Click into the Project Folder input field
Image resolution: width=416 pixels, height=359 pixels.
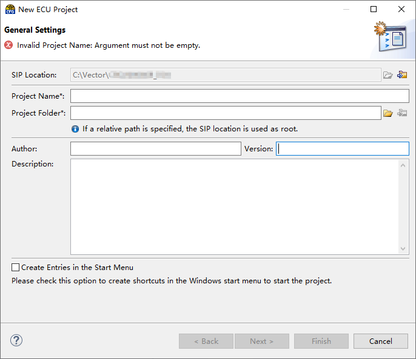(226, 113)
